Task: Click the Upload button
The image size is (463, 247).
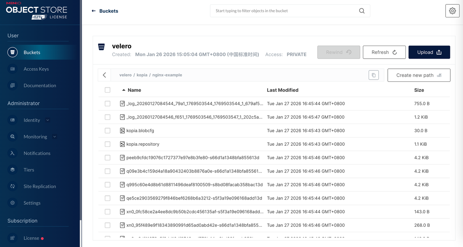Action: (429, 52)
